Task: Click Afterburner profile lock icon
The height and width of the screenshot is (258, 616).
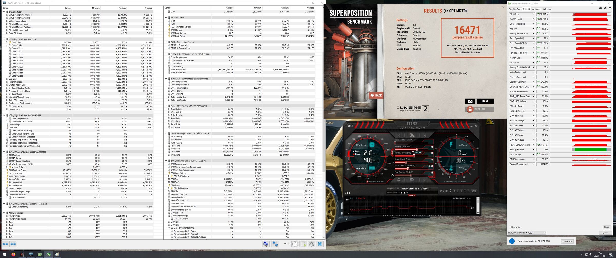Action: coord(450,191)
